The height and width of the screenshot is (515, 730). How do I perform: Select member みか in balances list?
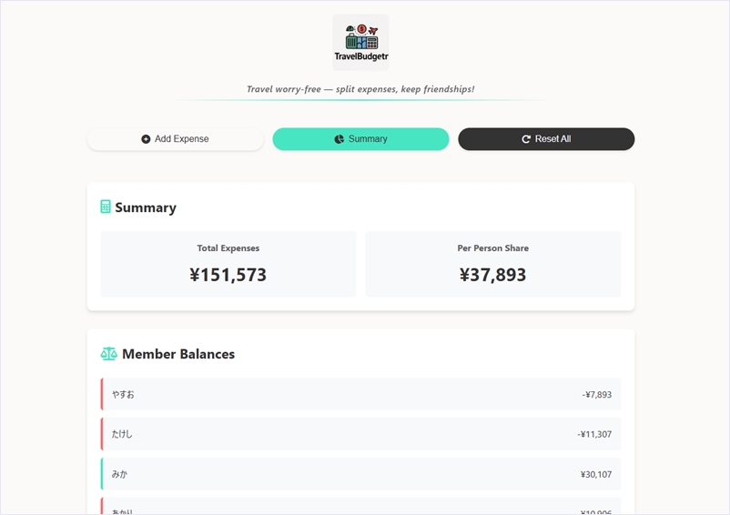tap(119, 474)
